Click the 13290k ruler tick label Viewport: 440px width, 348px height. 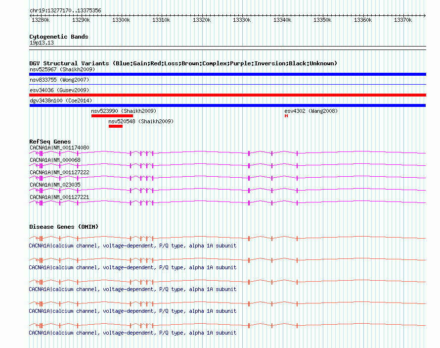[x=81, y=20]
